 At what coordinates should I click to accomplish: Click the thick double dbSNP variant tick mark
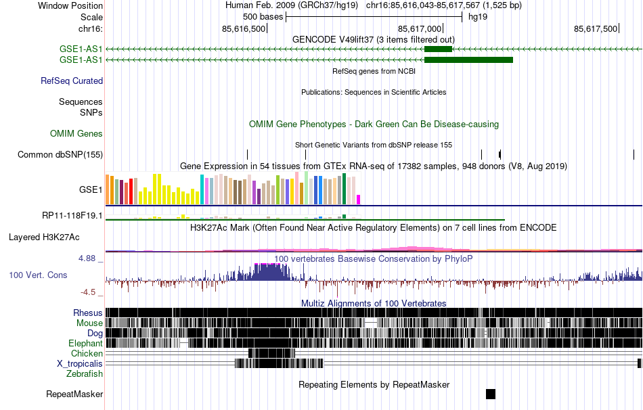(x=500, y=154)
